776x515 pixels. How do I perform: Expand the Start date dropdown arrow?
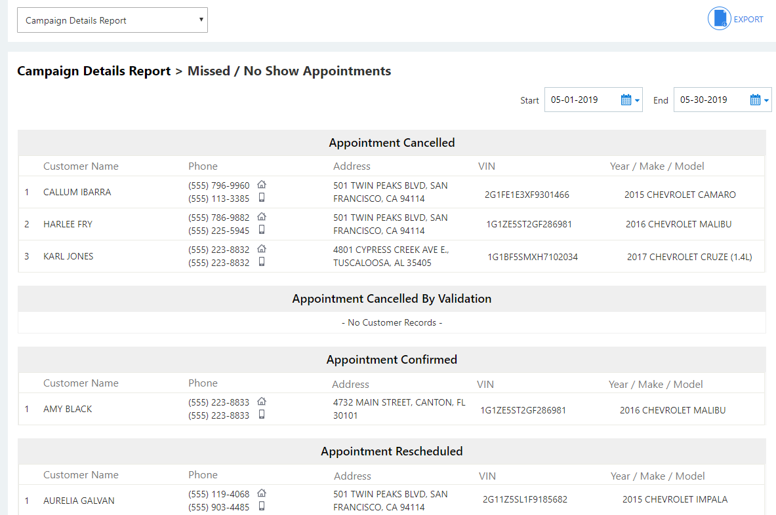[x=638, y=100]
